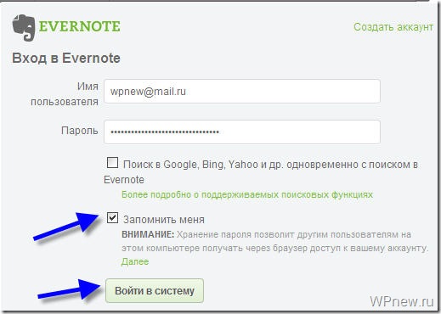Click into the Пароль password field

[242, 132]
